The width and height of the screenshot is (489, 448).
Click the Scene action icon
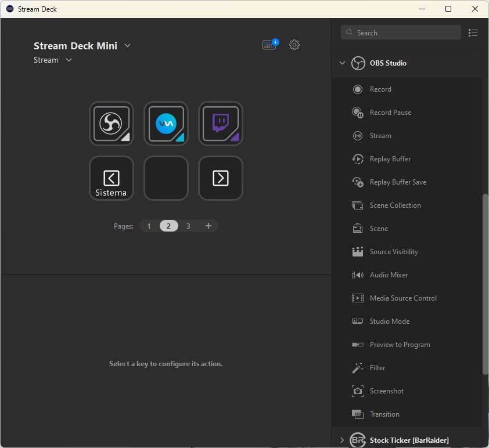pyautogui.click(x=357, y=229)
